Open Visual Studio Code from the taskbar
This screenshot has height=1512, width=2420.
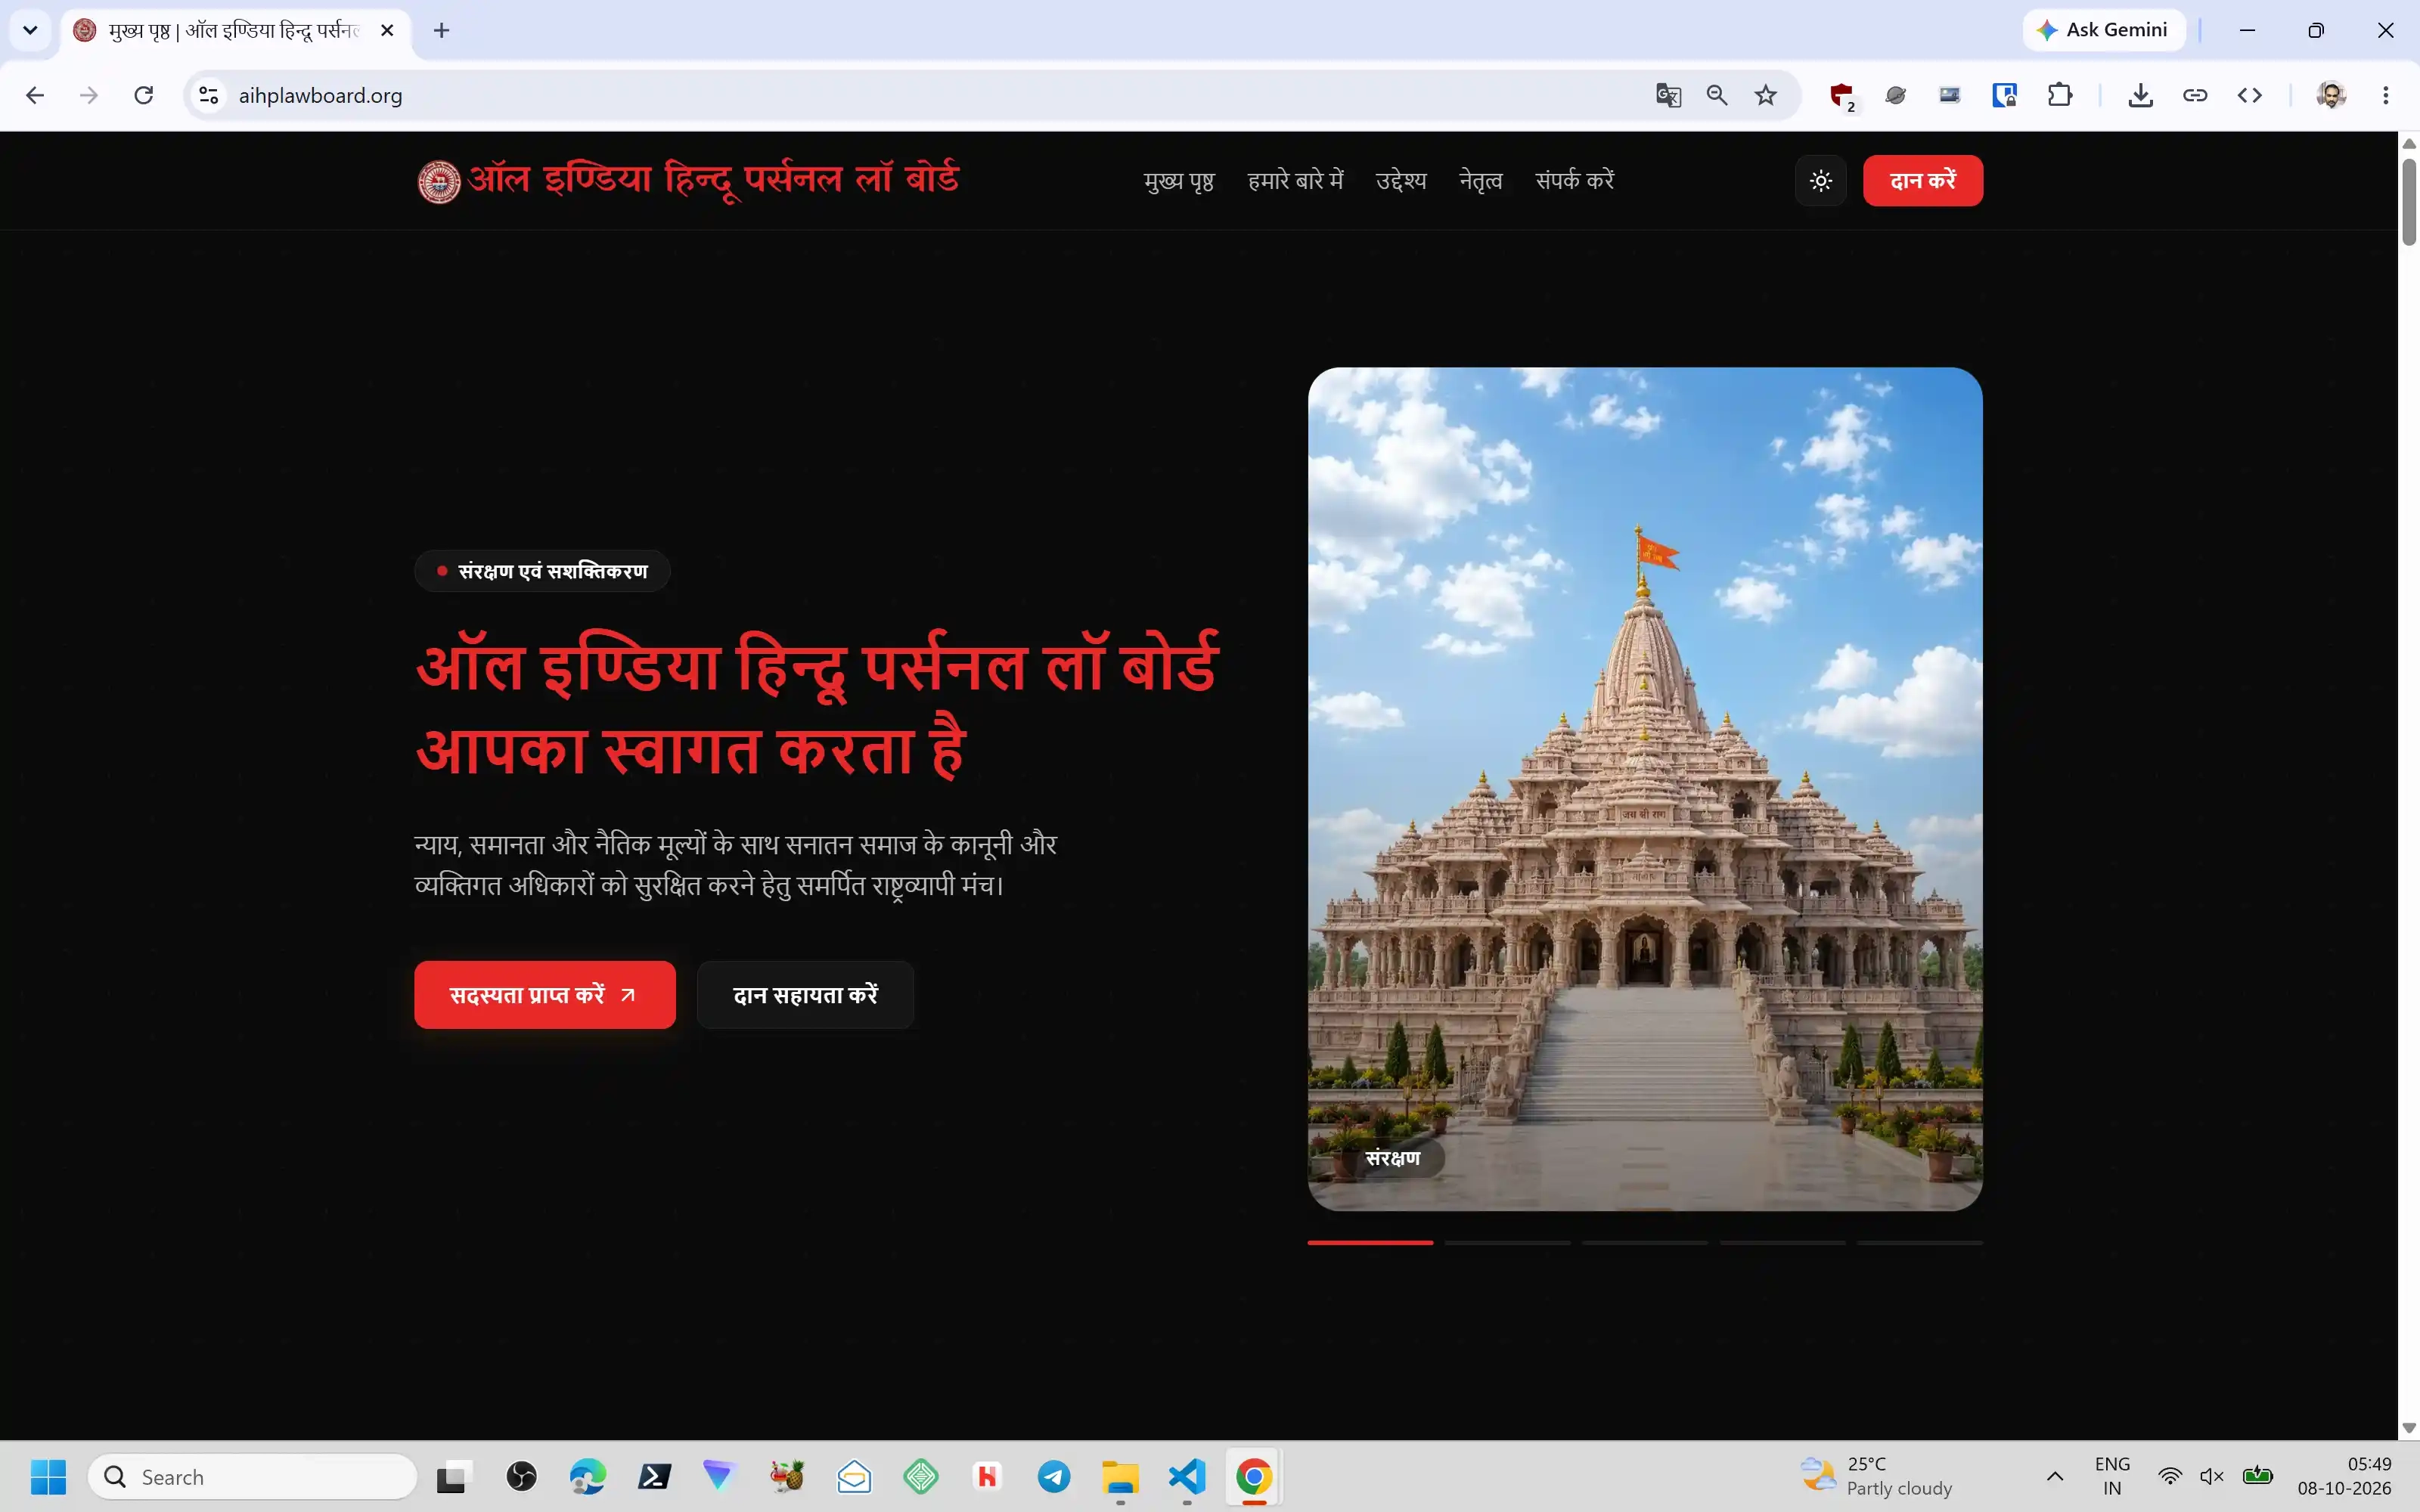(x=1187, y=1476)
